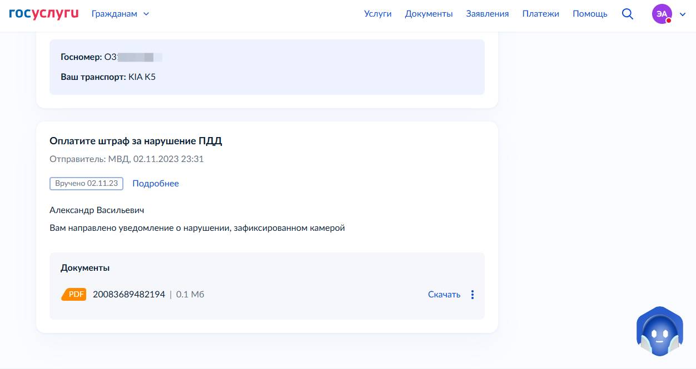Open the Заявления section

point(487,14)
